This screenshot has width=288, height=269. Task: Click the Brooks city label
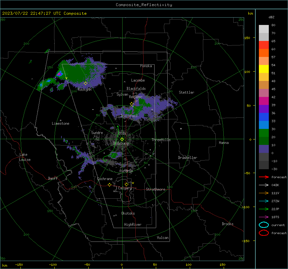(228, 224)
